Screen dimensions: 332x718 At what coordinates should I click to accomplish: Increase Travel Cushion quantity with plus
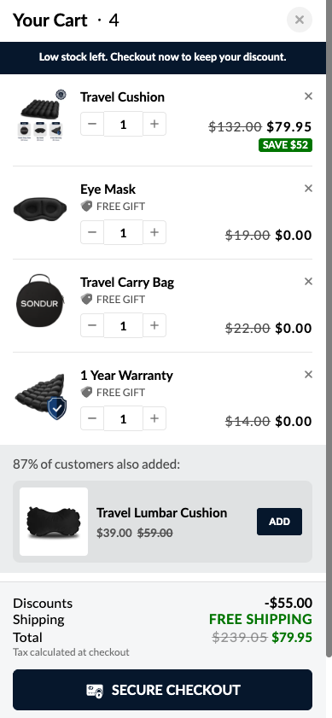click(x=154, y=124)
